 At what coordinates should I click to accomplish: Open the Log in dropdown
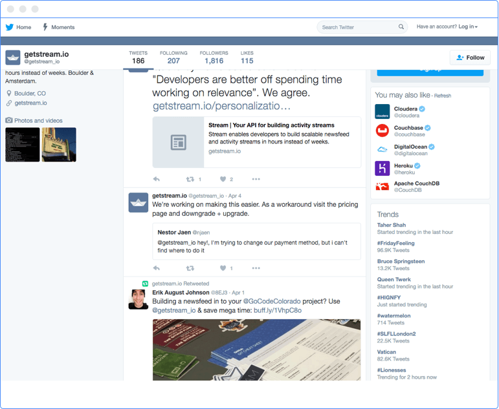pyautogui.click(x=468, y=26)
